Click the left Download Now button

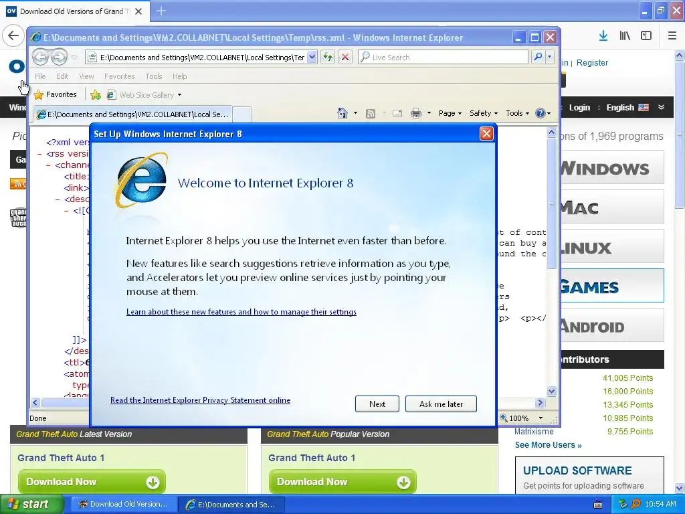[92, 482]
